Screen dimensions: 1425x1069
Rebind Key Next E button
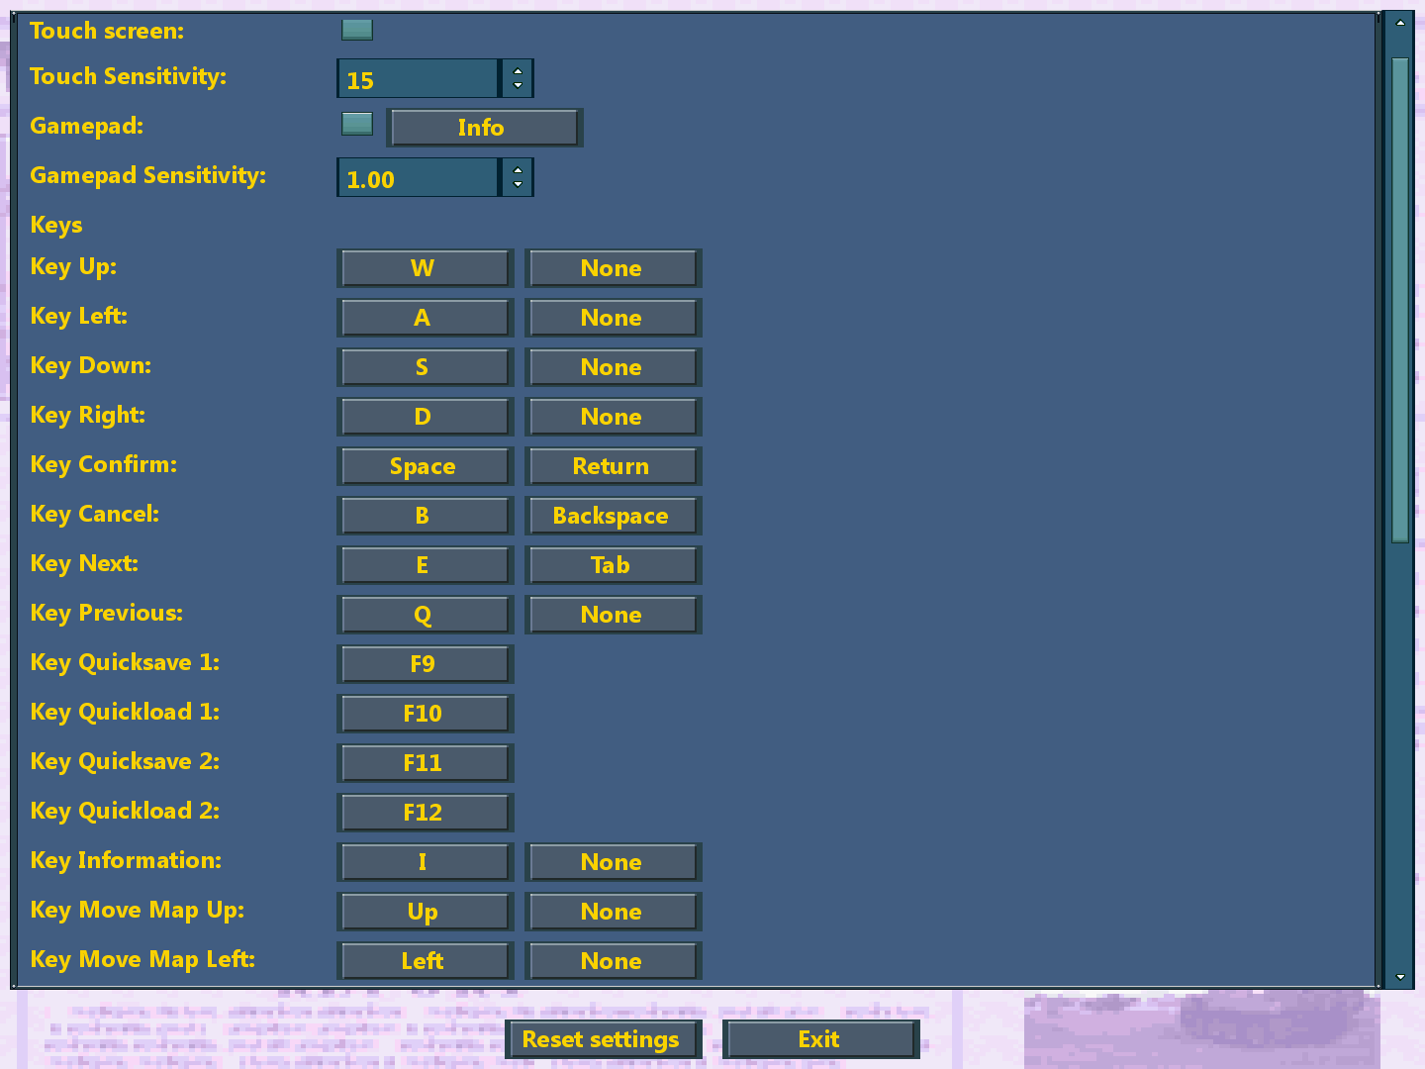[x=426, y=565]
